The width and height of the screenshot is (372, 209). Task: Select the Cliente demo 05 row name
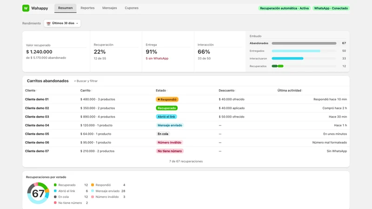[37, 134]
